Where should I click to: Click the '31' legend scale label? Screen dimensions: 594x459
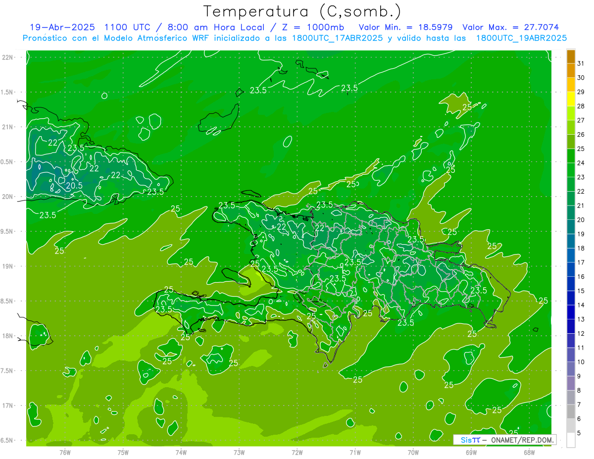point(581,63)
